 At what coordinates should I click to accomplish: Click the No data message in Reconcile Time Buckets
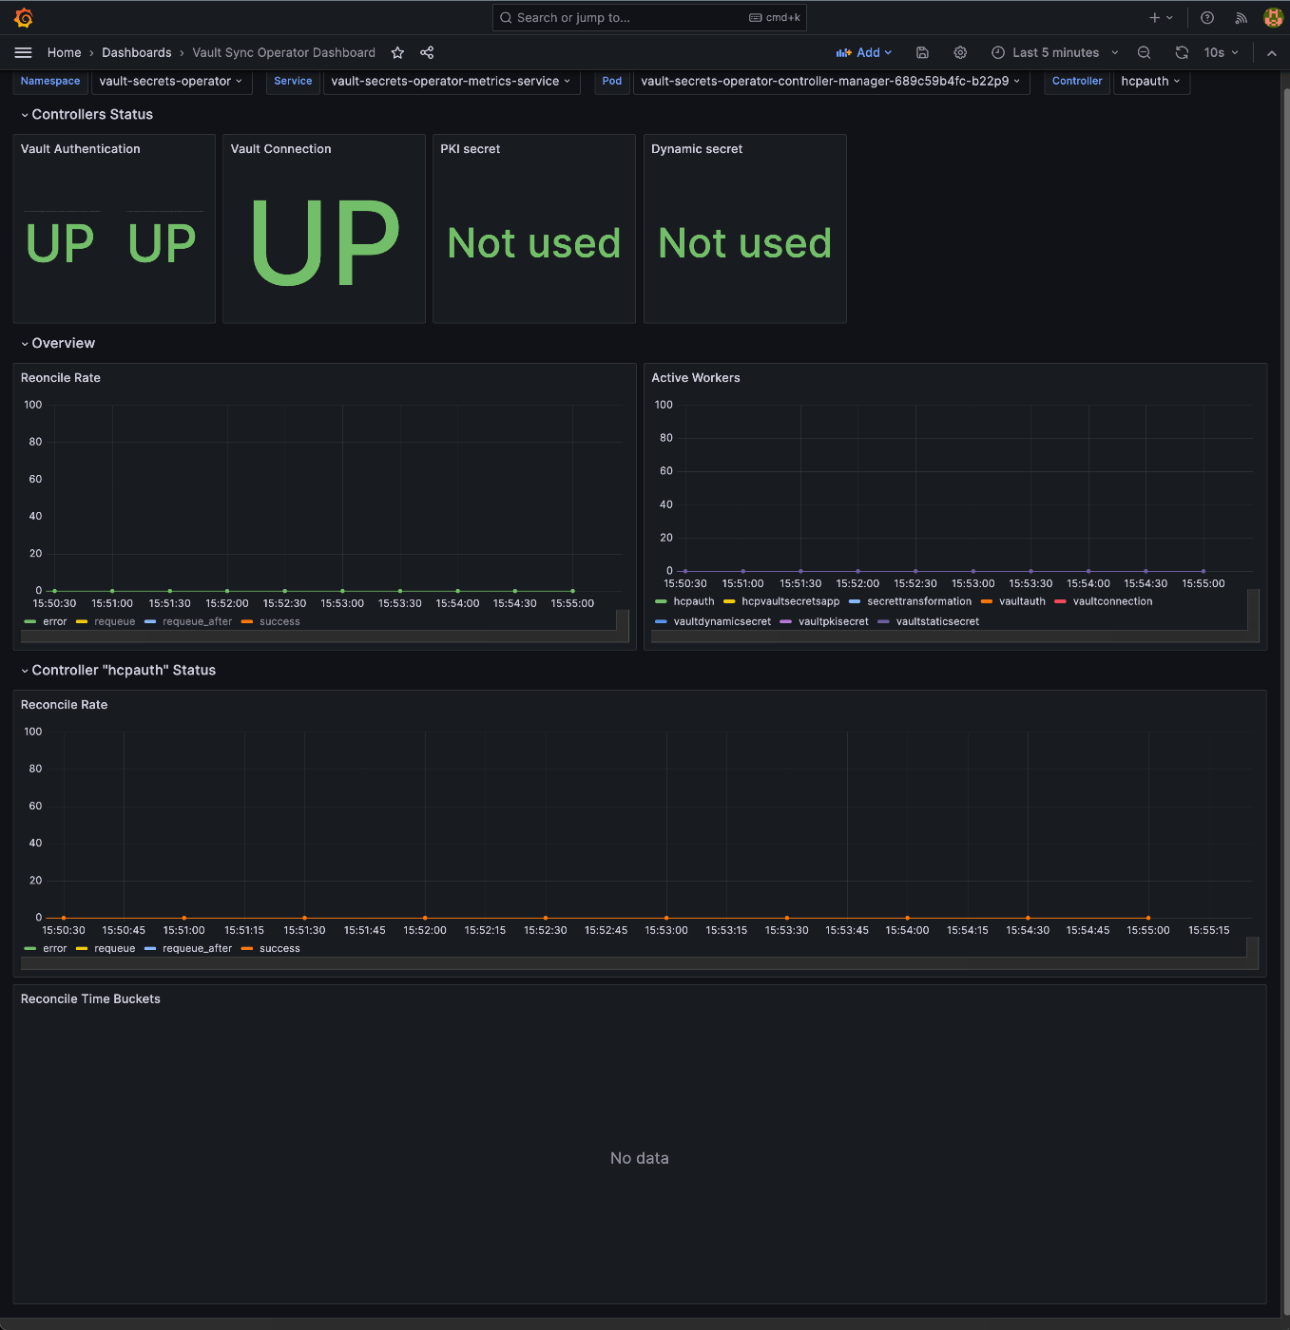(640, 1158)
